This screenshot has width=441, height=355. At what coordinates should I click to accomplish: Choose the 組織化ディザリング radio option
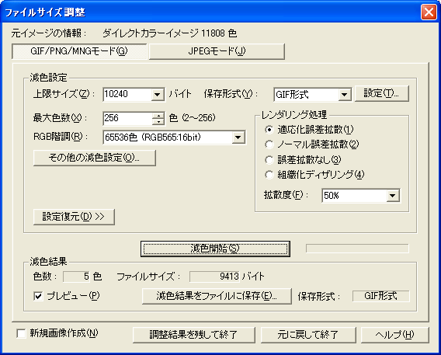coord(269,175)
